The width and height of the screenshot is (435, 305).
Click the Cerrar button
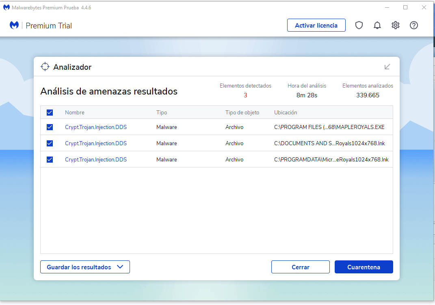tap(300, 267)
